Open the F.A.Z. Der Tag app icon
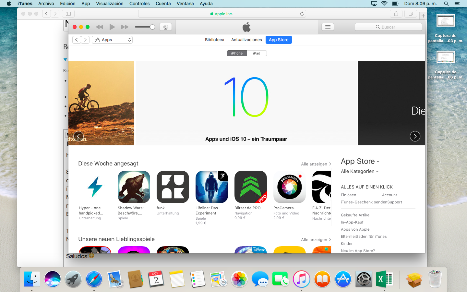Image resolution: width=467 pixels, height=292 pixels. click(x=322, y=187)
